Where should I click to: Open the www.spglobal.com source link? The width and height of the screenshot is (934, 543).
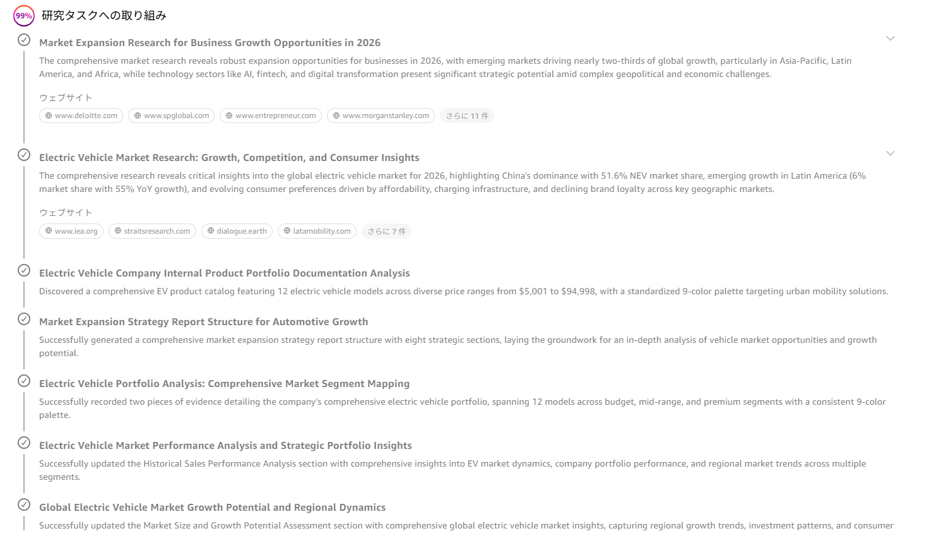[x=171, y=116]
